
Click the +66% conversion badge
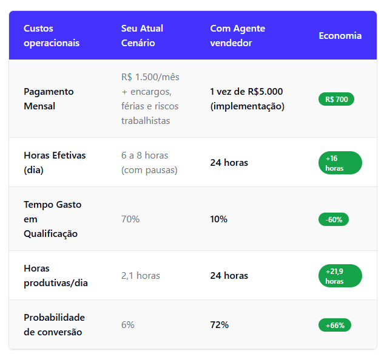(334, 325)
